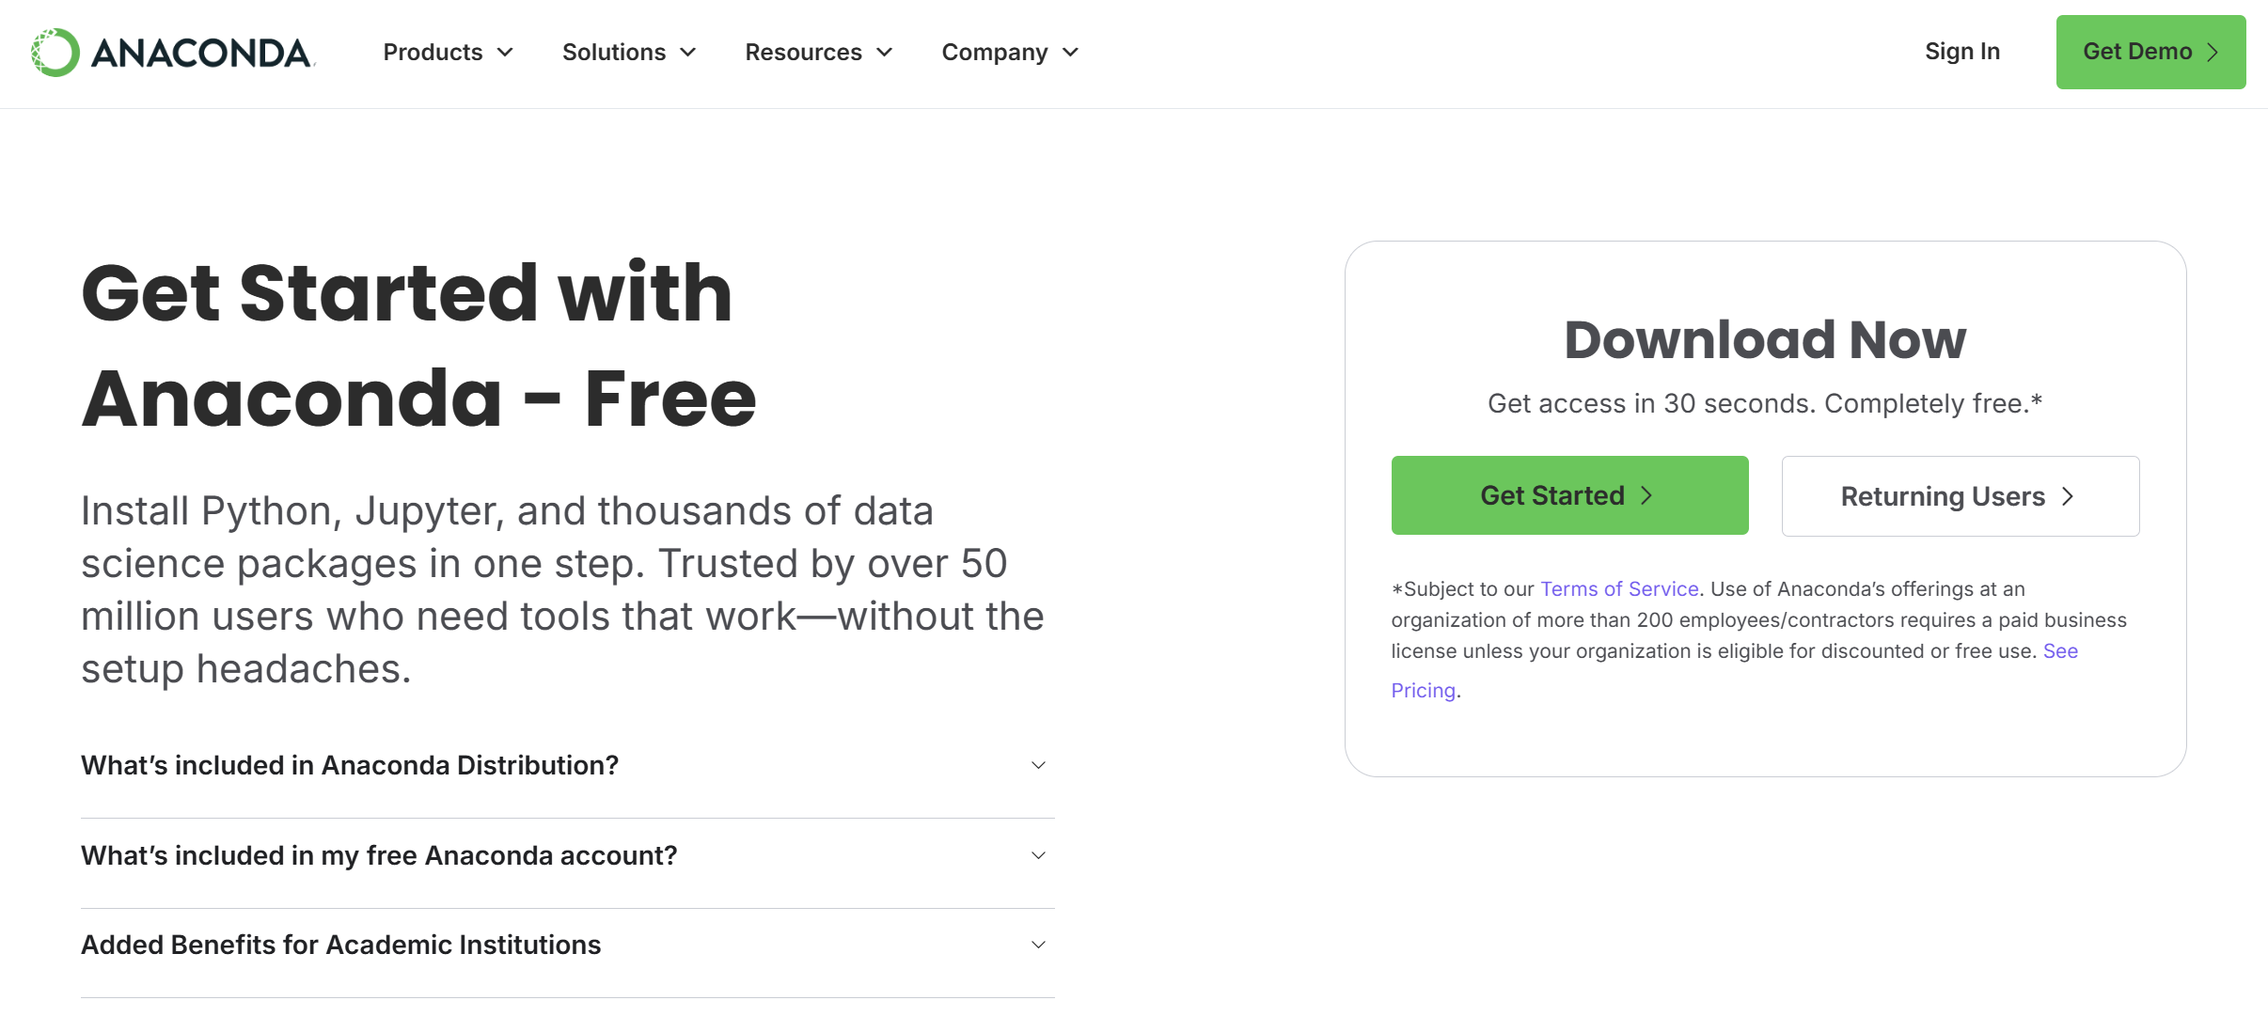2268x1032 pixels.
Task: Open the Terms of Service link
Action: [x=1619, y=589]
